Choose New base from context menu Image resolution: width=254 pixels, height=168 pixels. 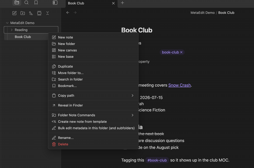click(x=93, y=57)
